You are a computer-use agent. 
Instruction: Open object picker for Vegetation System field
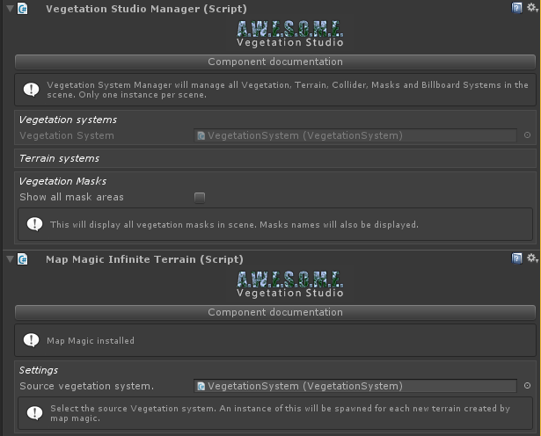click(527, 135)
